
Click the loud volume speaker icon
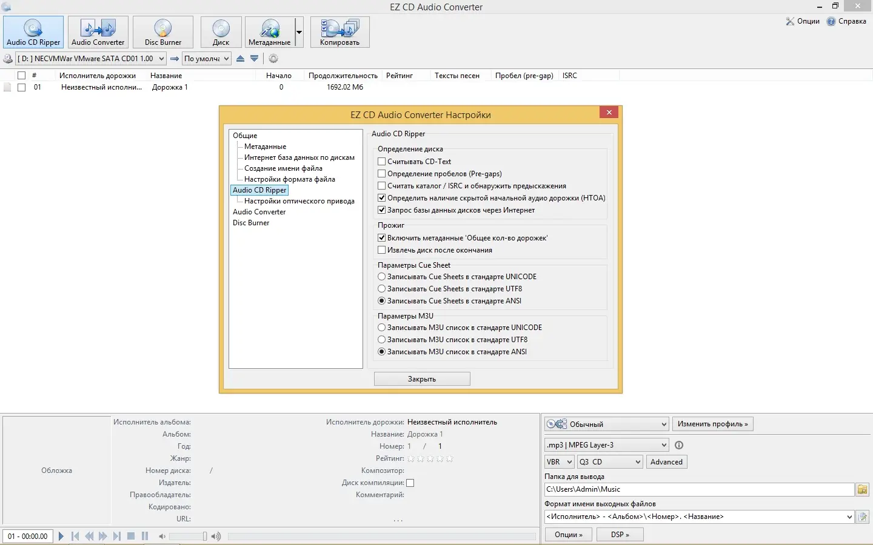tap(216, 537)
